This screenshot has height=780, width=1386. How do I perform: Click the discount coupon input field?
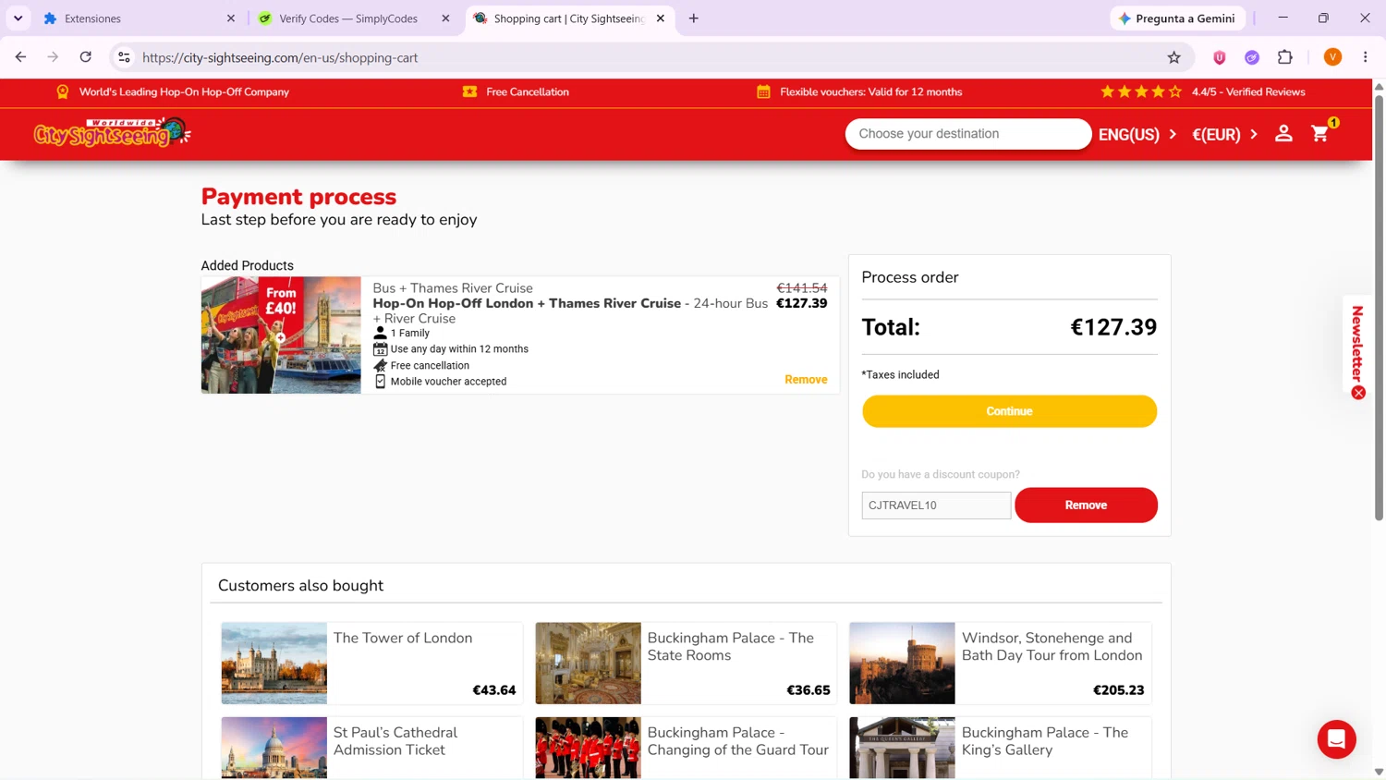936,506
